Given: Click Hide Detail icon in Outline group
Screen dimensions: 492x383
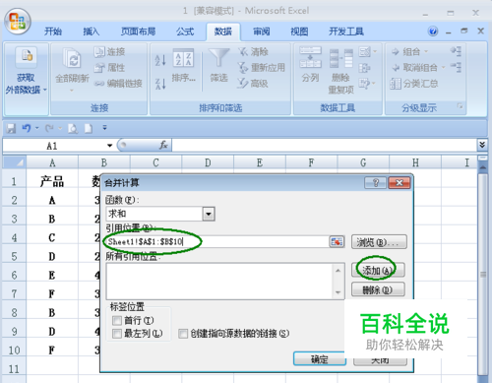Looking at the screenshot, I should (x=456, y=67).
